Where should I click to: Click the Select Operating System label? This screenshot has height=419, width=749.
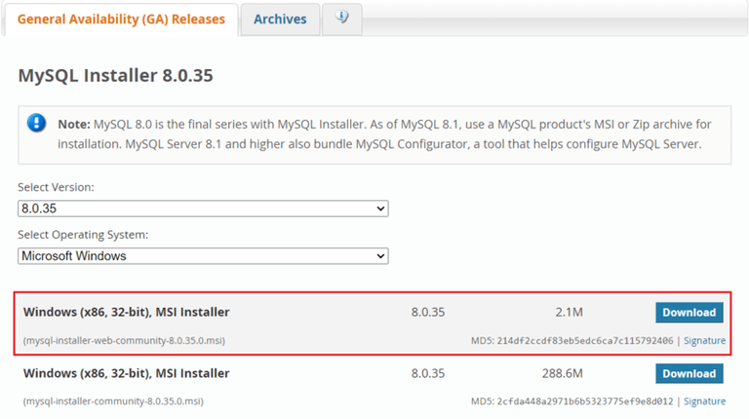(83, 235)
